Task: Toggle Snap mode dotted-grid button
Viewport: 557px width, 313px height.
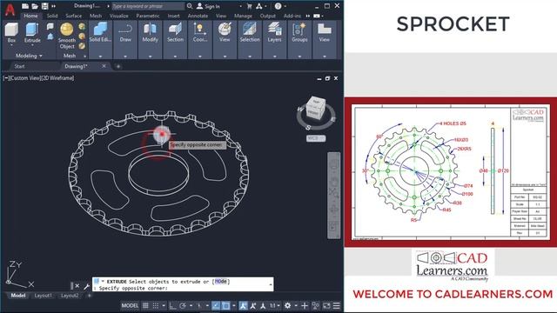Action: click(x=156, y=305)
